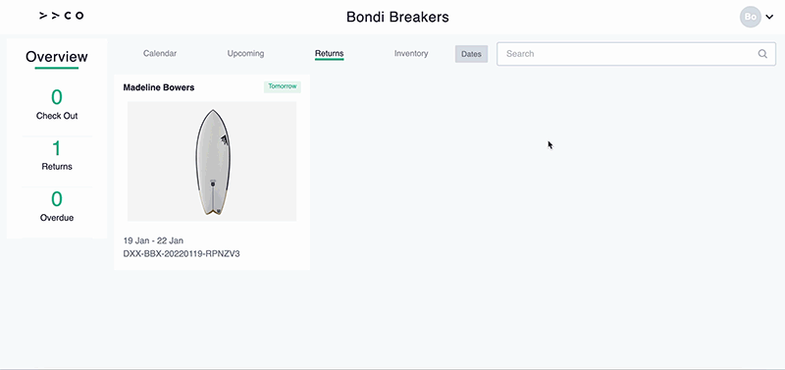Image resolution: width=785 pixels, height=370 pixels.
Task: Go to the Inventory tab
Action: [411, 54]
